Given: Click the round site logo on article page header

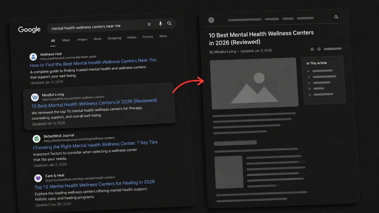Looking at the screenshot, I should coord(211,20).
